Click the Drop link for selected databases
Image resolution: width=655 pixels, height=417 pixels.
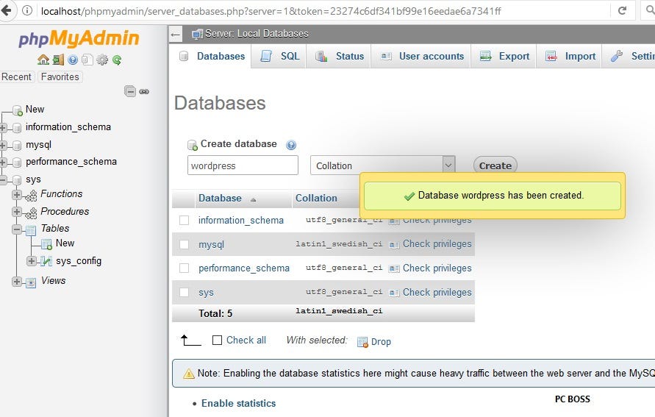tap(381, 342)
